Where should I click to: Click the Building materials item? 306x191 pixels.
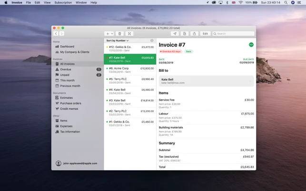206,131
